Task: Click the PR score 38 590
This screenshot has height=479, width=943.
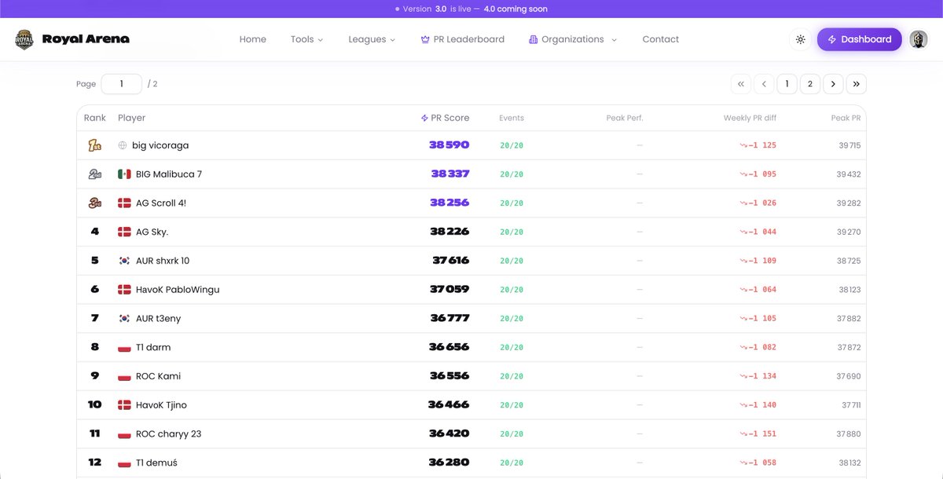Action: [x=449, y=145]
